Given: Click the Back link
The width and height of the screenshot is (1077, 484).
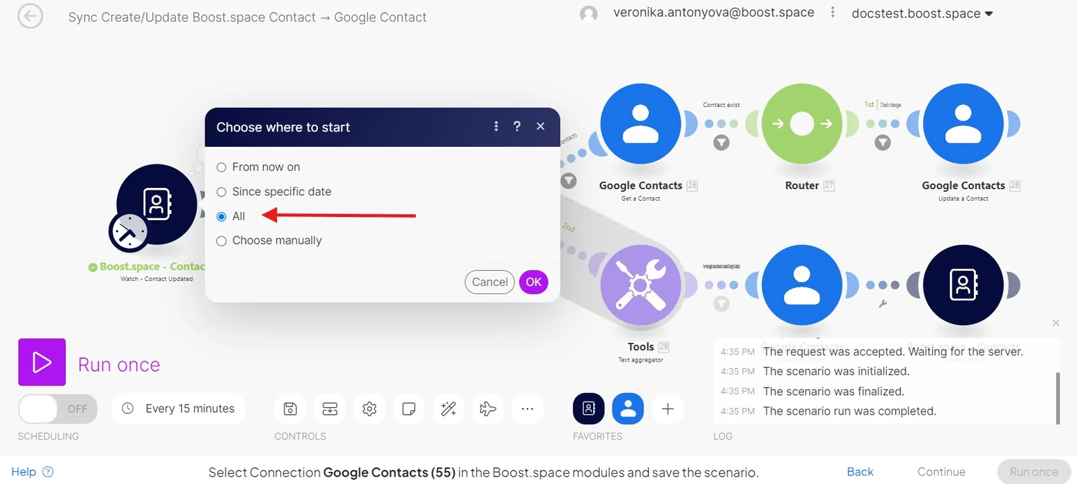Looking at the screenshot, I should (860, 472).
